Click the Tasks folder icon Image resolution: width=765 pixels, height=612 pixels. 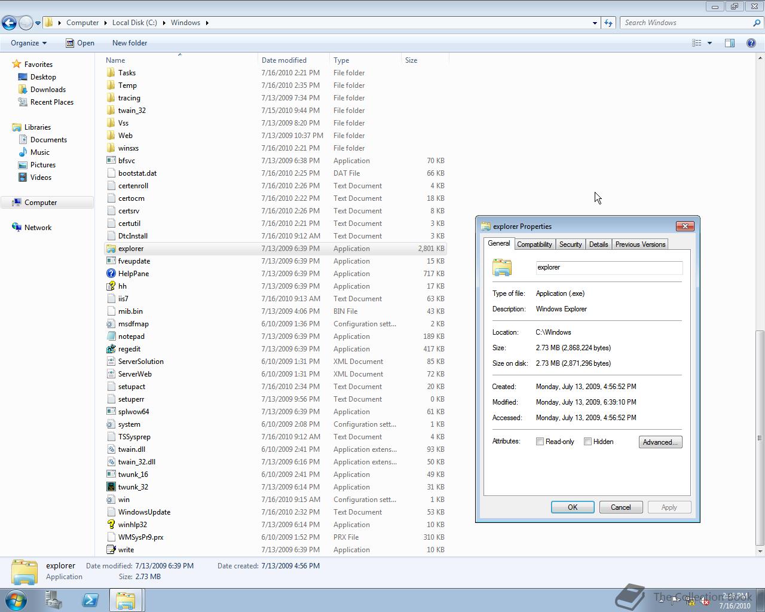tap(111, 73)
